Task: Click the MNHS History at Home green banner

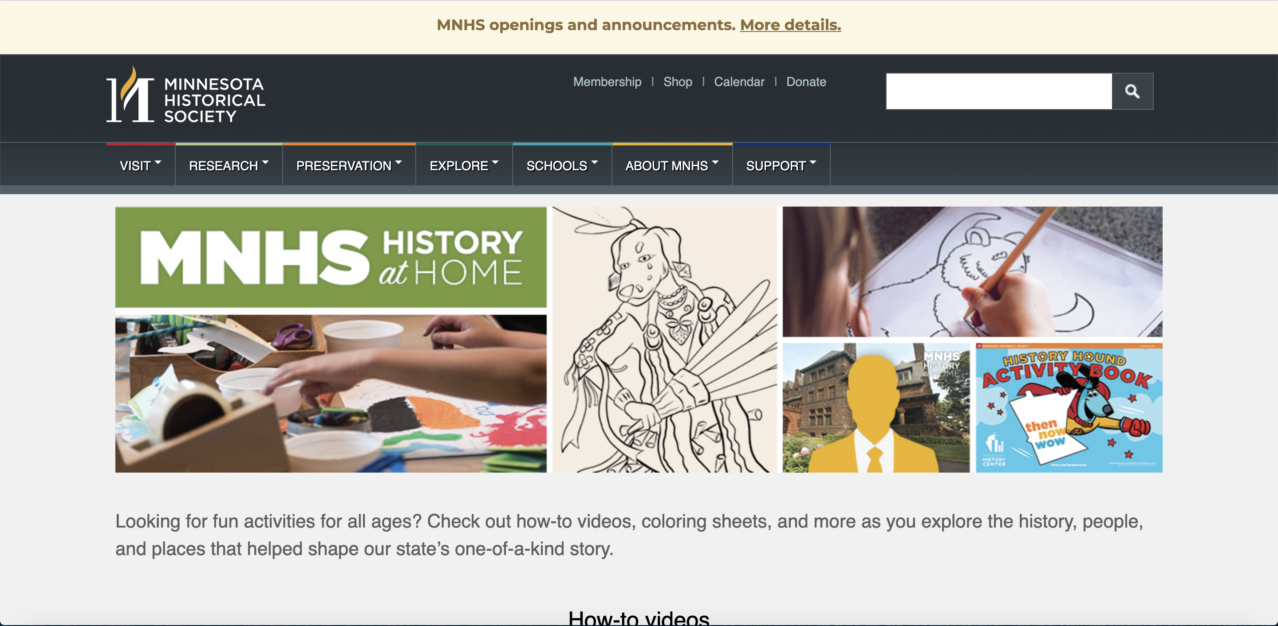Action: (x=331, y=257)
